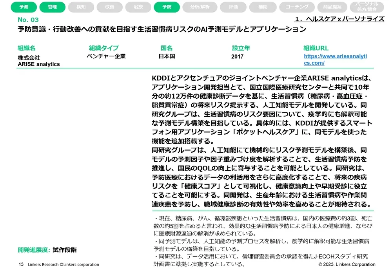
Task: Click the line containing 健康スコア
Action: (259, 186)
